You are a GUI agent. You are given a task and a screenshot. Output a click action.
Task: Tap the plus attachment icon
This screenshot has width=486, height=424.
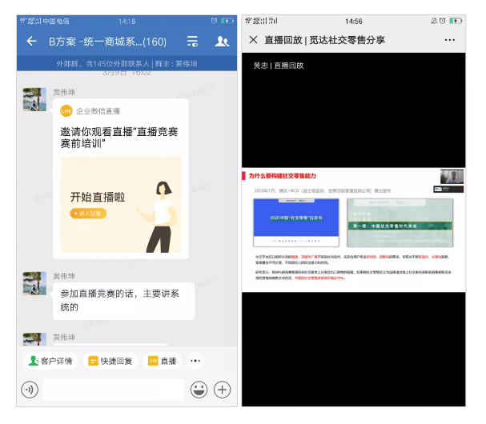click(x=223, y=390)
